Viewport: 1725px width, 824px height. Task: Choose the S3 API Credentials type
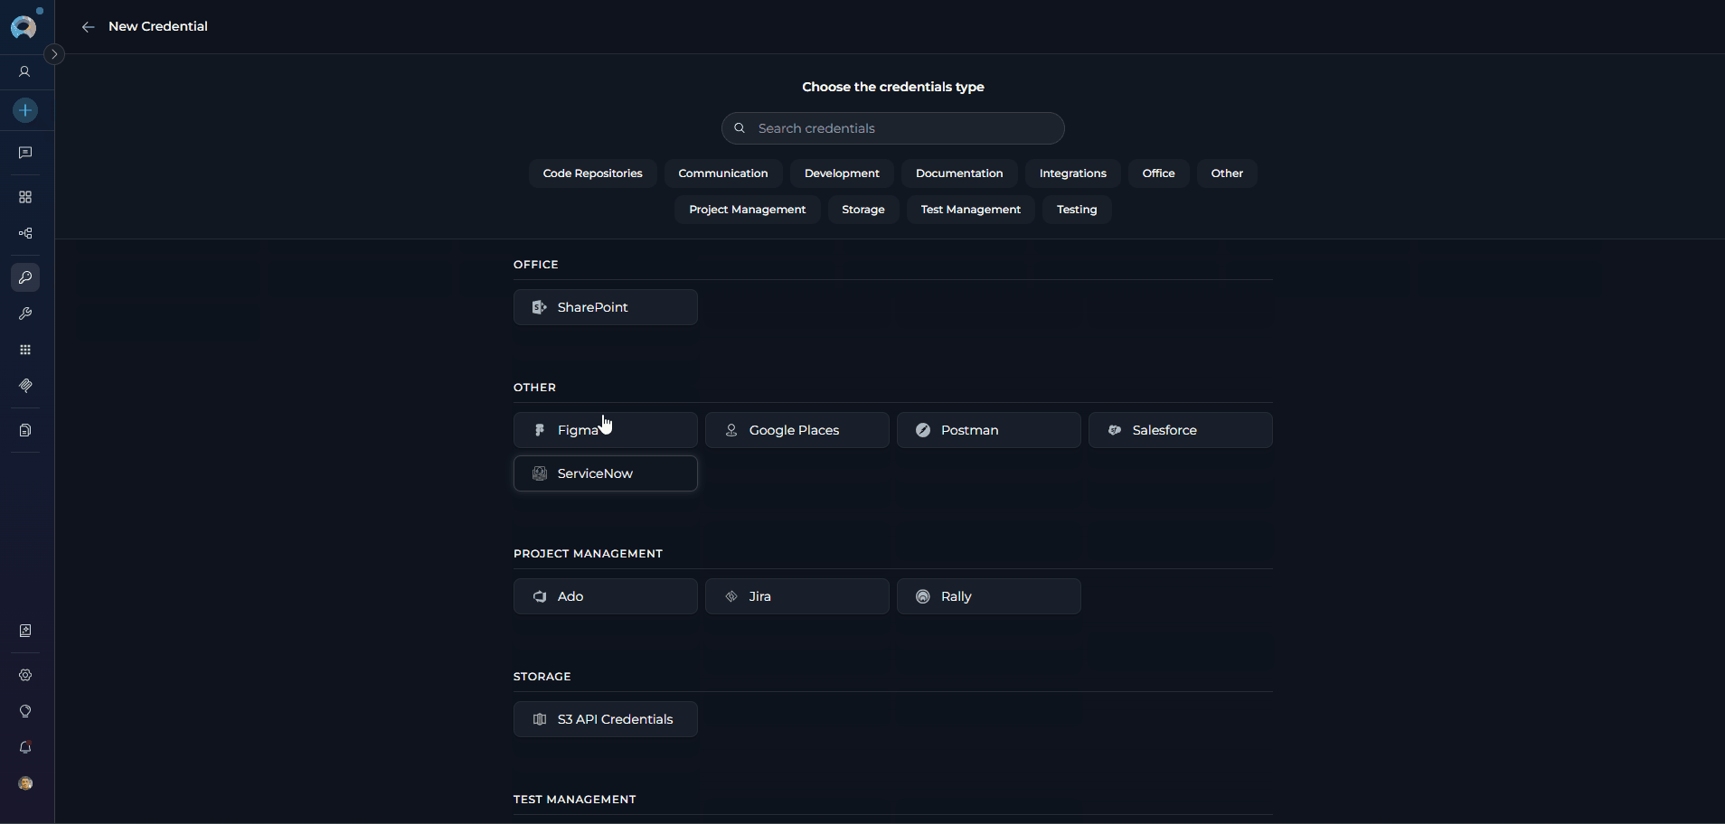pos(606,719)
